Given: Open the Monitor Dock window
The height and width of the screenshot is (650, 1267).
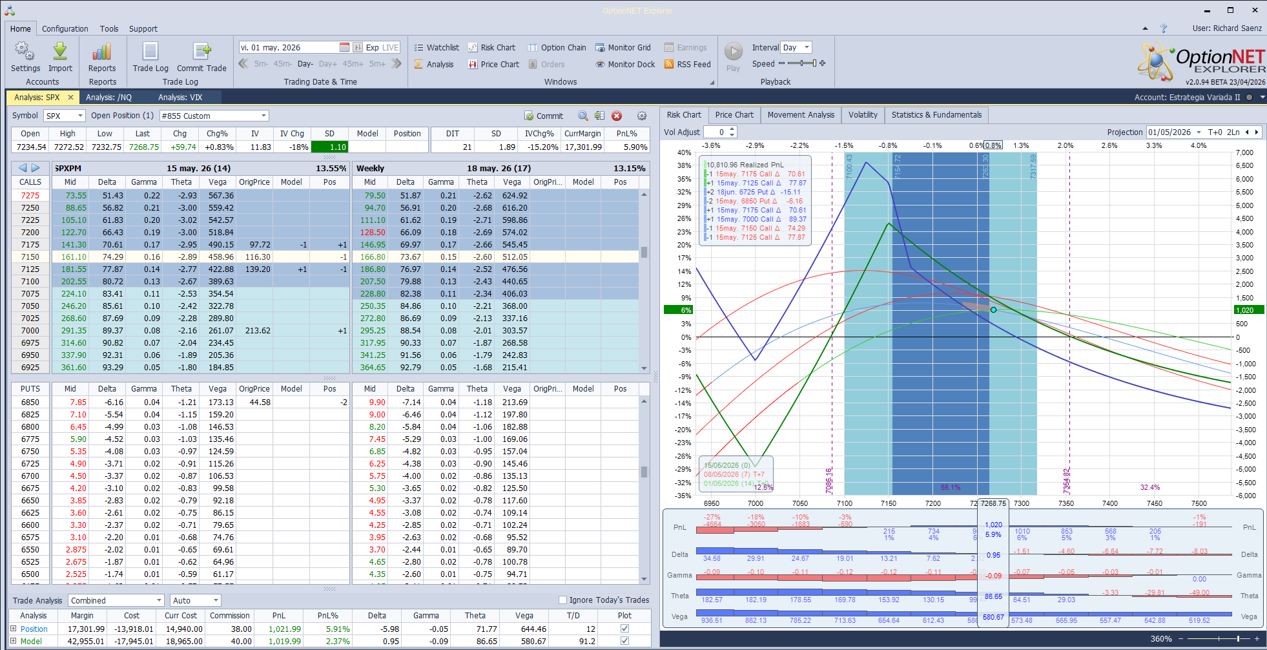Looking at the screenshot, I should click(624, 64).
